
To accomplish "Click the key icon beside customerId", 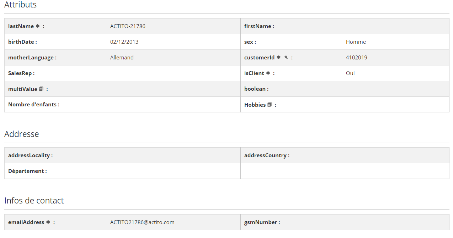I will (286, 57).
